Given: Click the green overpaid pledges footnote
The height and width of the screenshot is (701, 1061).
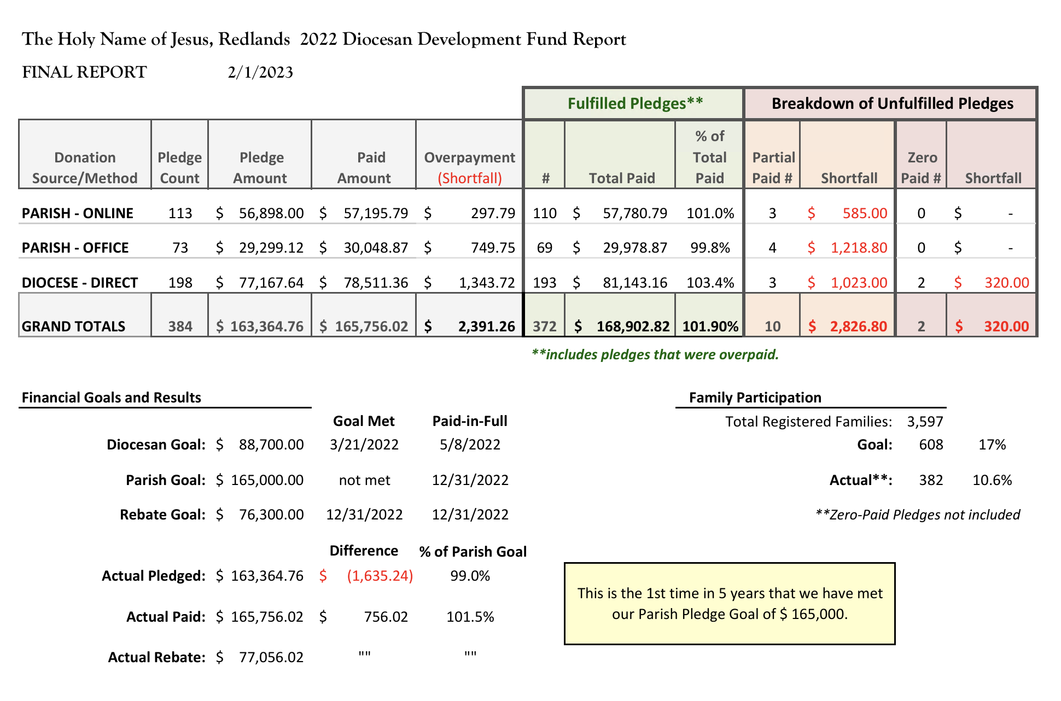Looking at the screenshot, I should tap(655, 355).
